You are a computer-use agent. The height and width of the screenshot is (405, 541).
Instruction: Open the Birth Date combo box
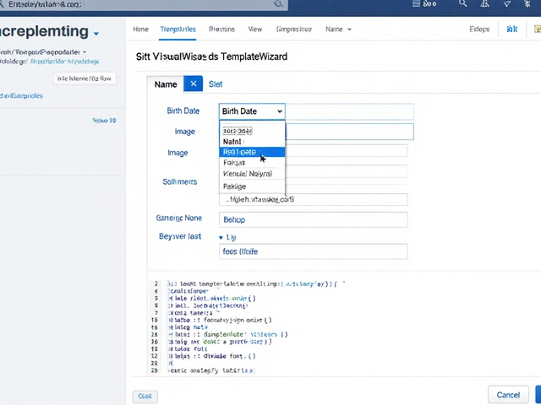252,111
